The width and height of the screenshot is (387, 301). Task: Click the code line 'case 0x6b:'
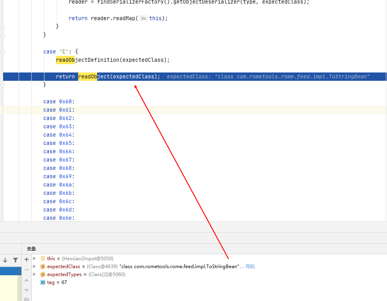click(59, 193)
